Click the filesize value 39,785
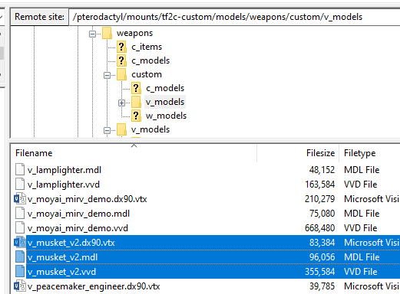The height and width of the screenshot is (294, 400). [x=322, y=286]
